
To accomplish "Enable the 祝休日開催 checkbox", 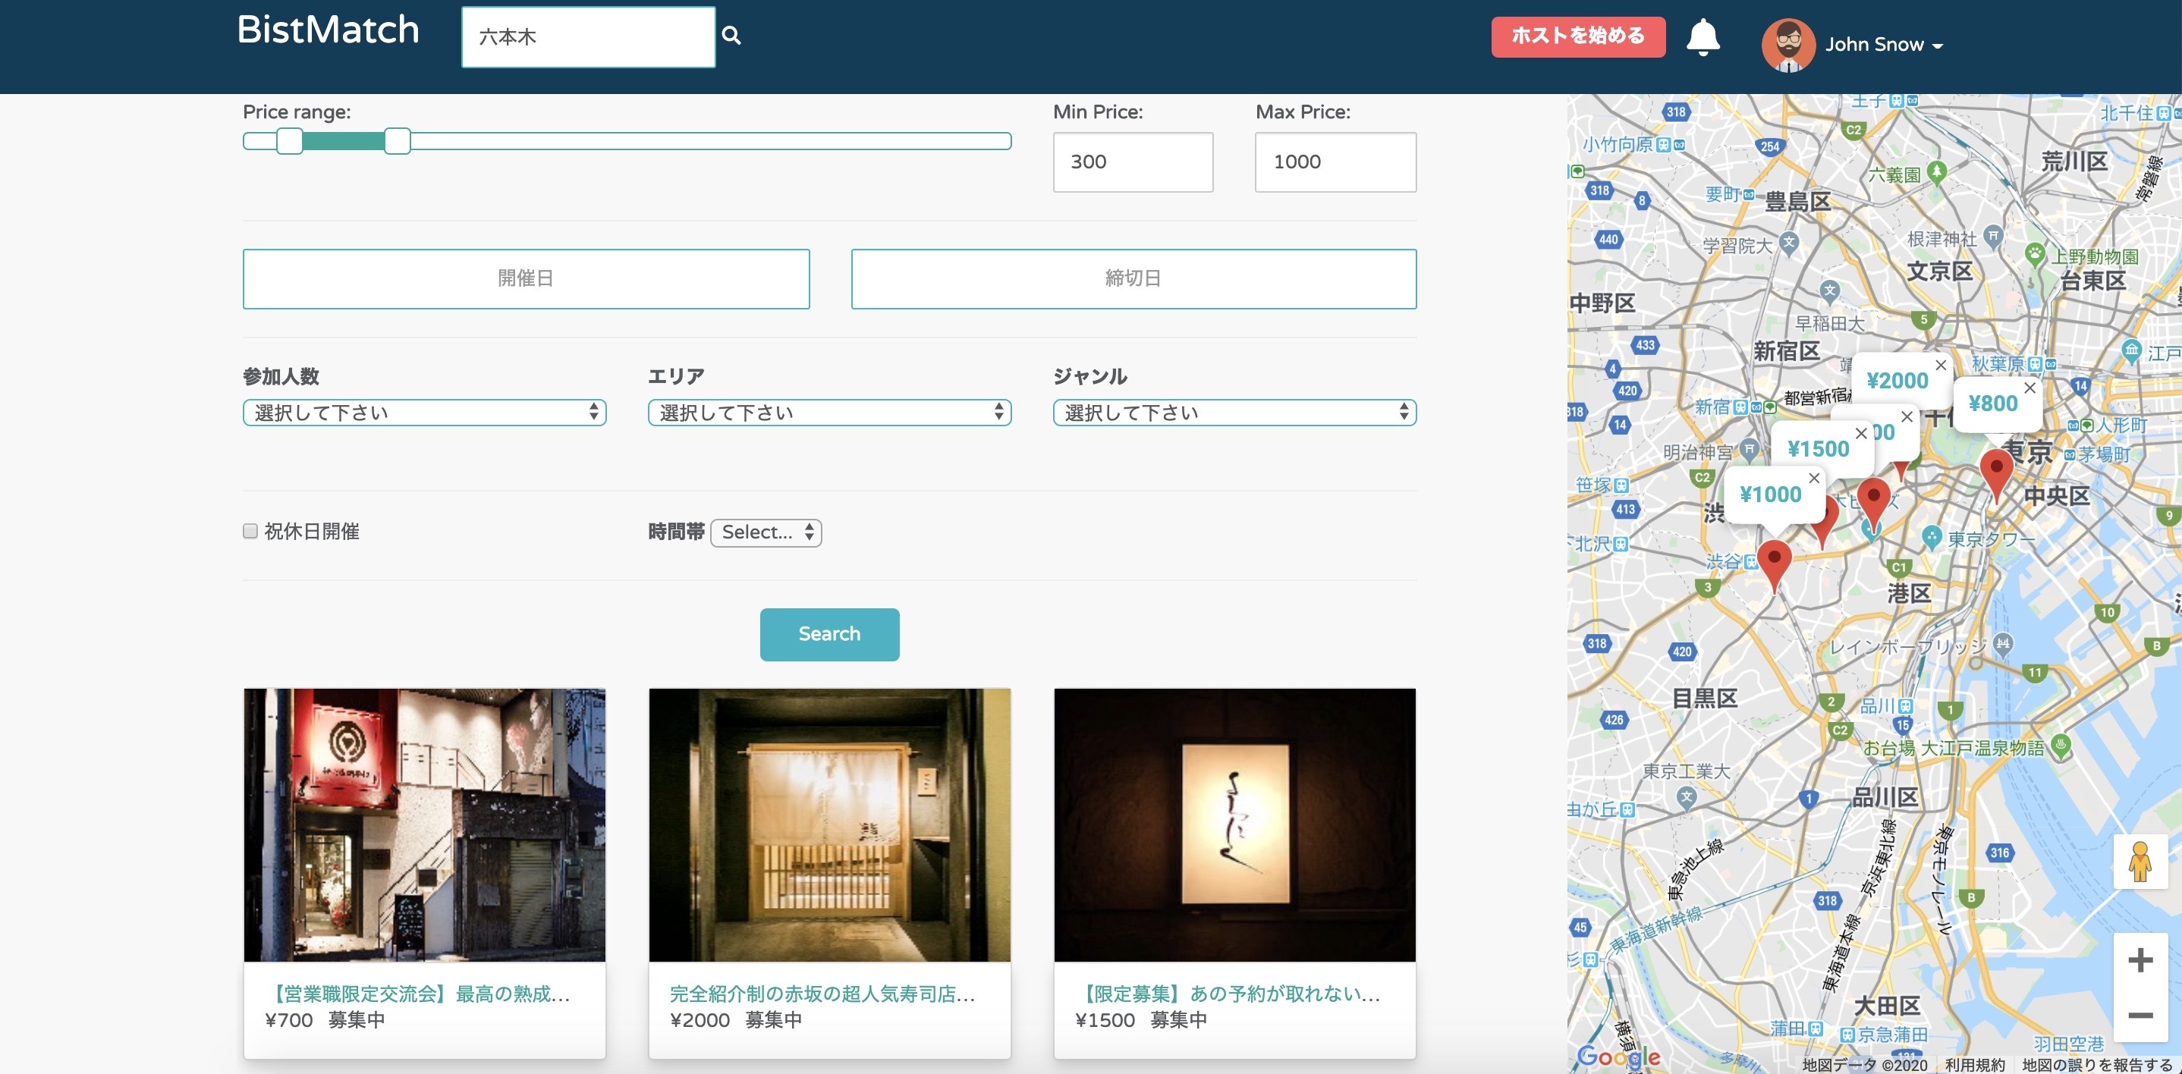I will tap(250, 531).
